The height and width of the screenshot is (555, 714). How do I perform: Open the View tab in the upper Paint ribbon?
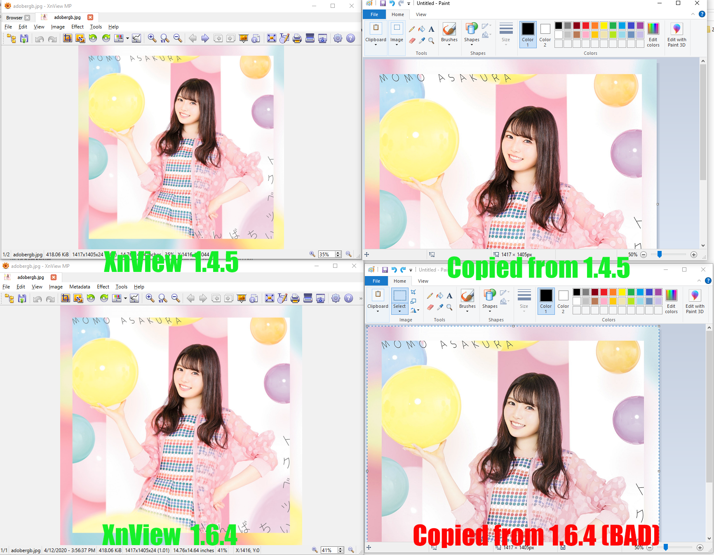tap(421, 14)
